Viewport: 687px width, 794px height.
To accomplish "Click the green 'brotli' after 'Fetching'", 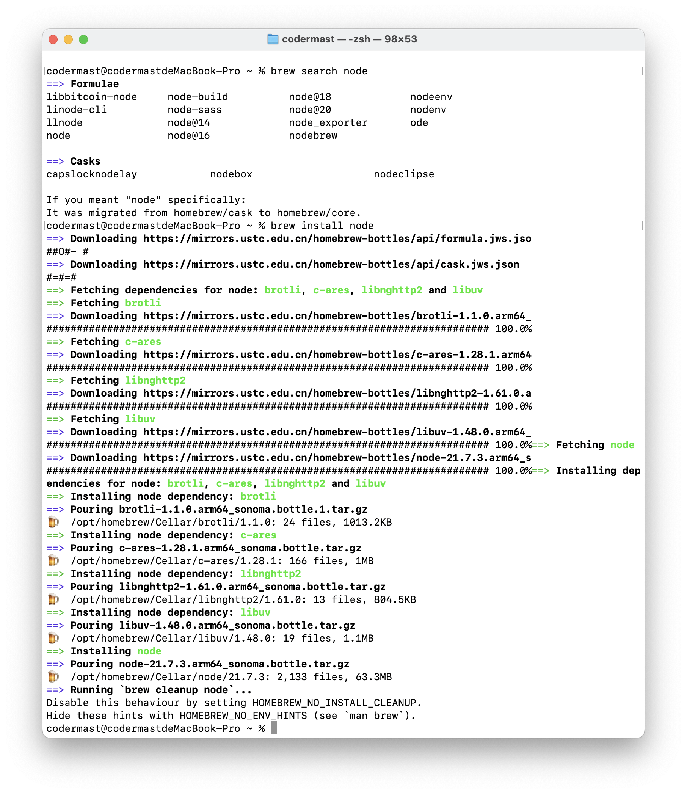I will pos(143,303).
